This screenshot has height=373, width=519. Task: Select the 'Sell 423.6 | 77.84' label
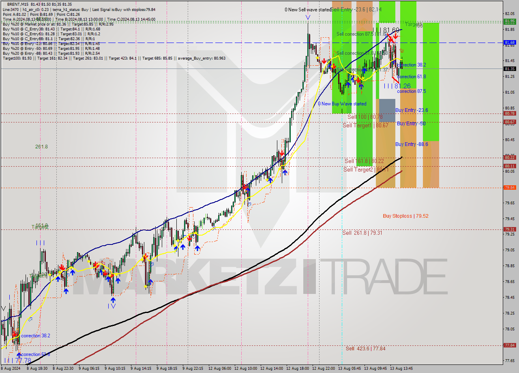pyautogui.click(x=366, y=348)
